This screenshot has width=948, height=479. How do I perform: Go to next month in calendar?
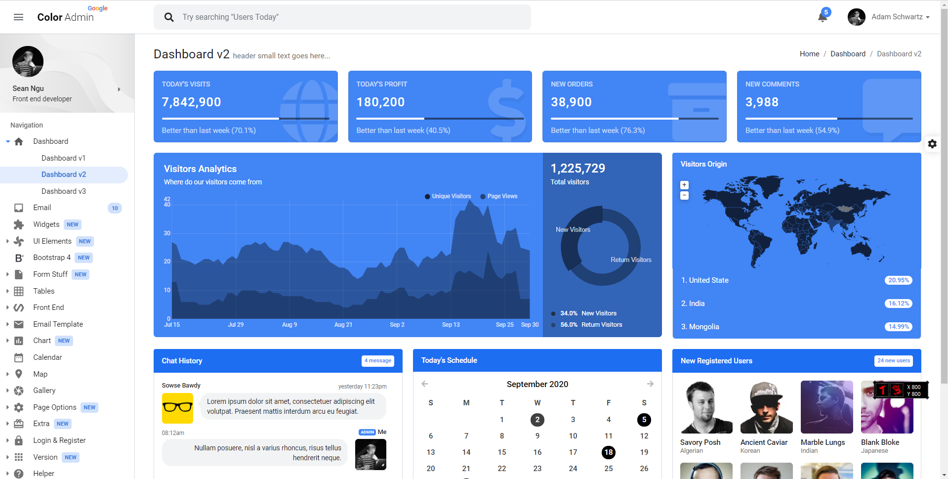650,384
